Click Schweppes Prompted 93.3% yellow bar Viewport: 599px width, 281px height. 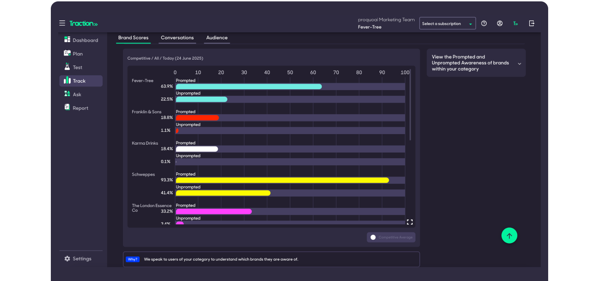282,180
